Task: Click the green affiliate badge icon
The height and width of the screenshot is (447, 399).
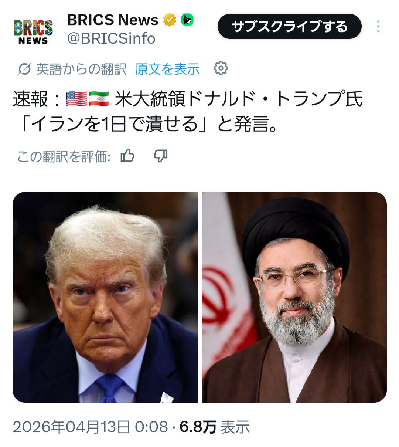Action: click(x=187, y=20)
